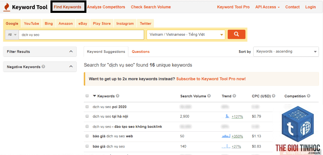The height and width of the screenshot is (155, 323).
Task: Open Check Search Volume menu item
Action: (x=151, y=7)
